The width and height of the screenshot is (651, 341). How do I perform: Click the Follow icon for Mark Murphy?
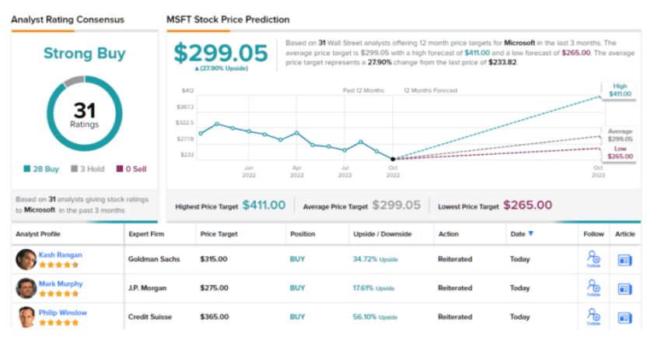pyautogui.click(x=593, y=287)
